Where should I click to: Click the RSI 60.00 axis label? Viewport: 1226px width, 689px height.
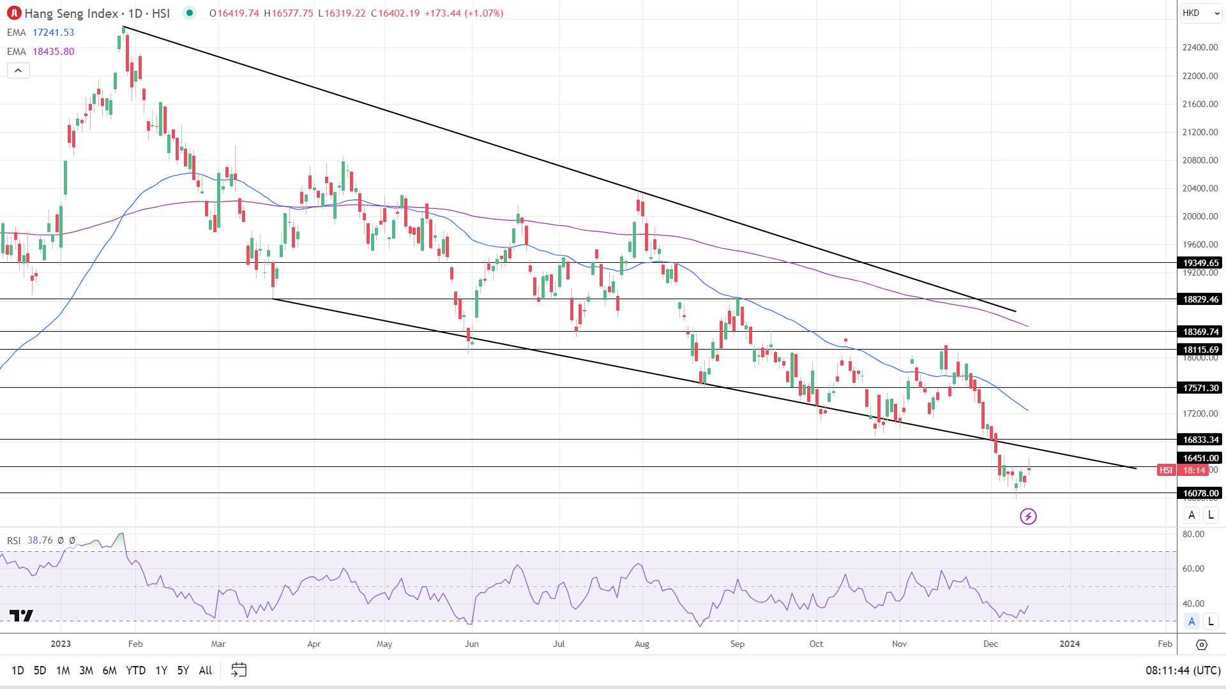coord(1193,568)
